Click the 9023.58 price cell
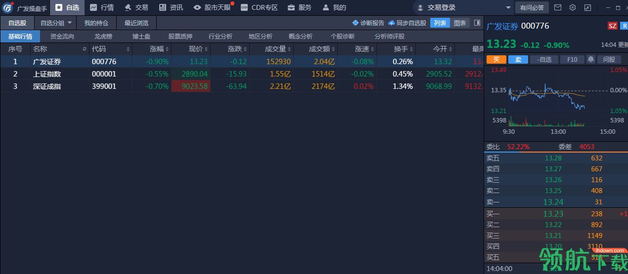The height and width of the screenshot is (274, 628). [x=191, y=86]
